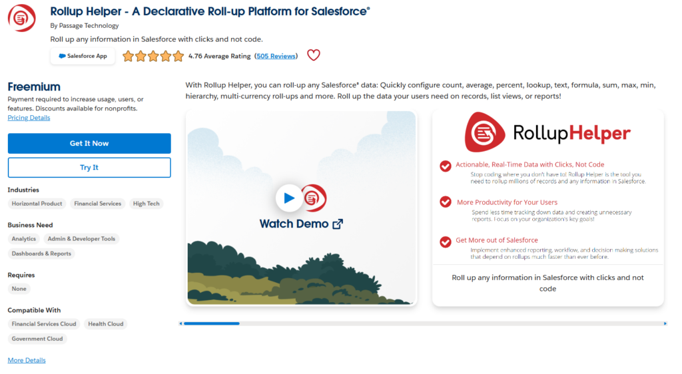Image resolution: width=682 pixels, height=374 pixels.
Task: Open the 505 Reviews link
Action: click(x=276, y=56)
